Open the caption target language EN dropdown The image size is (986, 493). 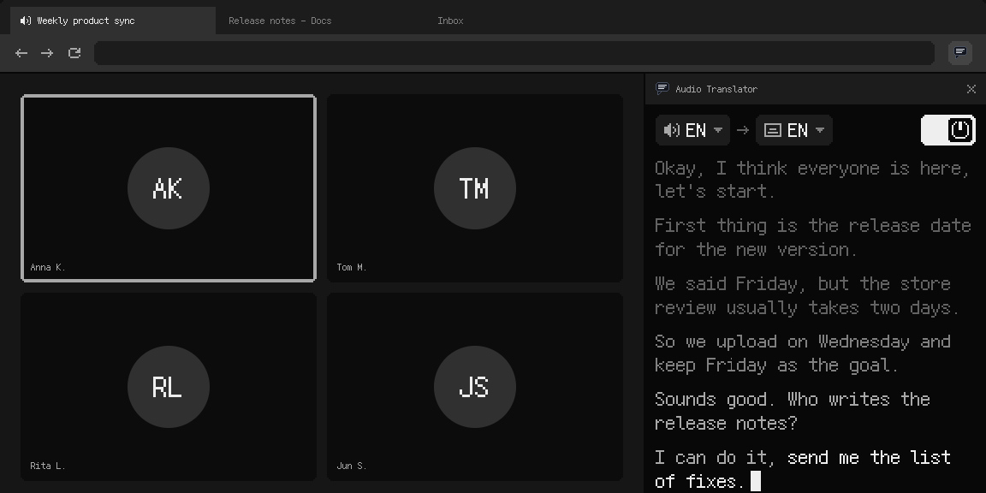[794, 130]
